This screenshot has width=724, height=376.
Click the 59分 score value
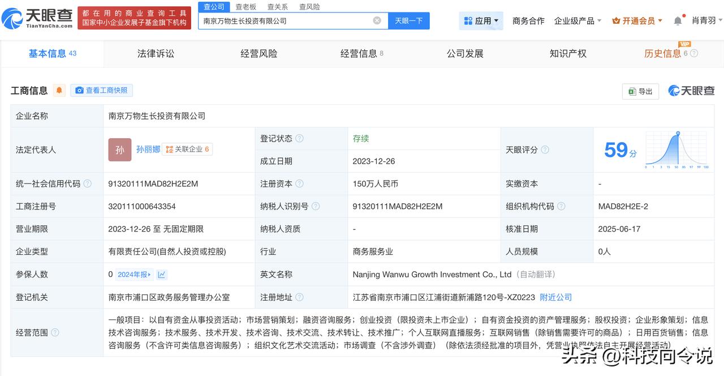[x=620, y=150]
